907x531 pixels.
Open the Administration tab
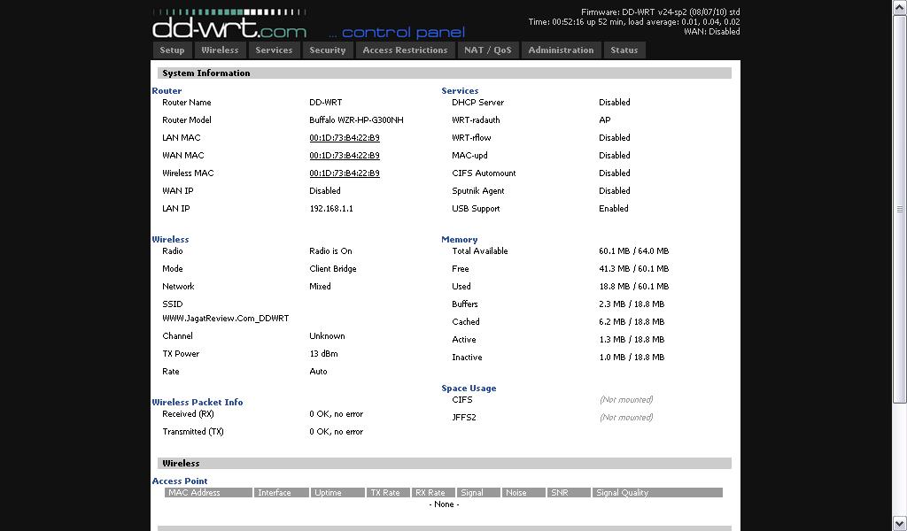tap(561, 50)
